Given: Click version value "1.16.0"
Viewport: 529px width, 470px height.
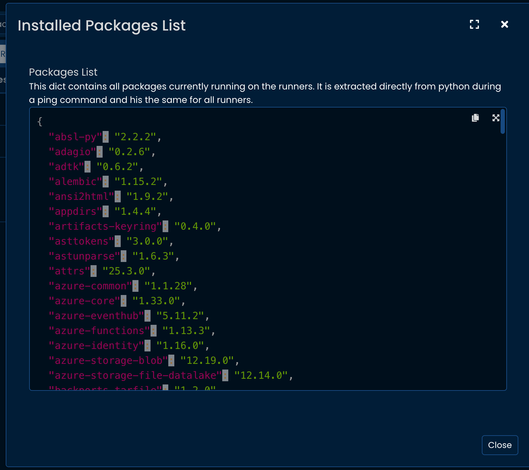Looking at the screenshot, I should click(x=180, y=346).
